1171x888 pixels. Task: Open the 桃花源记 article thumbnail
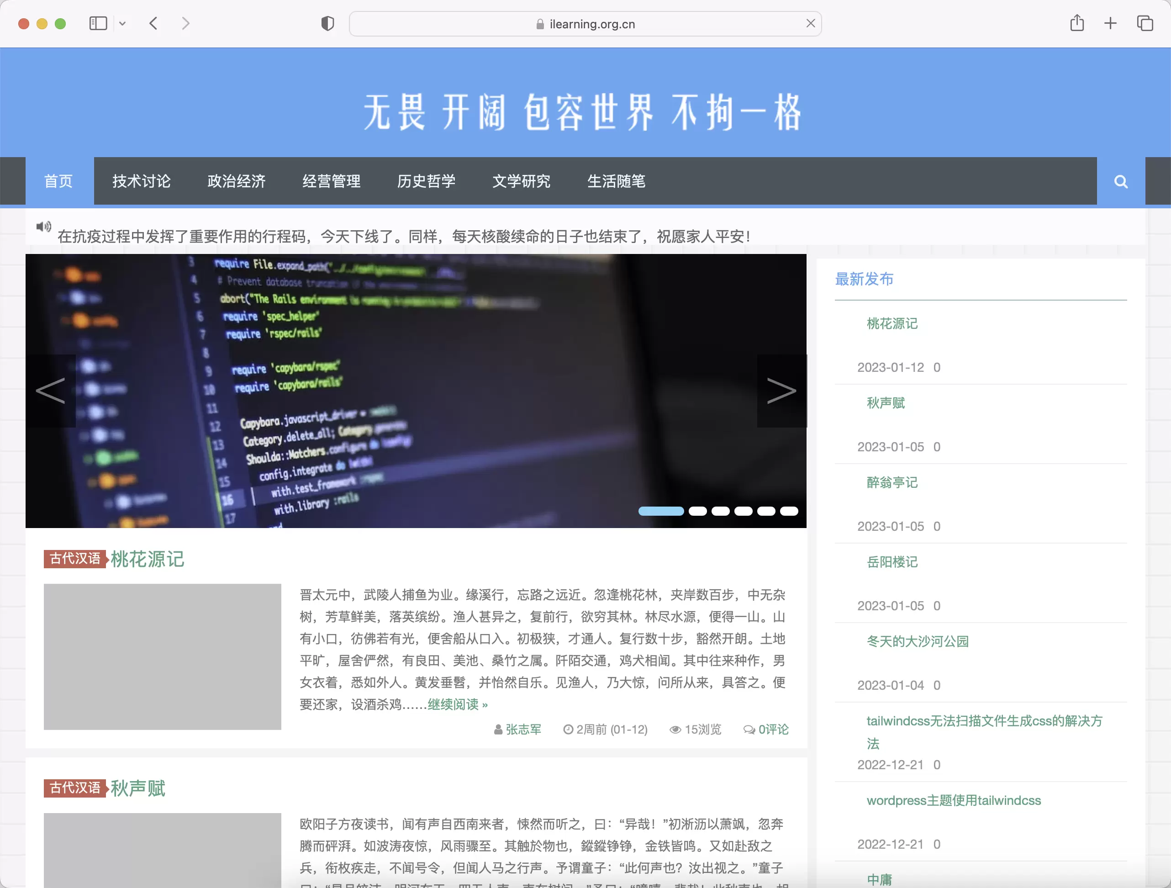click(x=163, y=656)
